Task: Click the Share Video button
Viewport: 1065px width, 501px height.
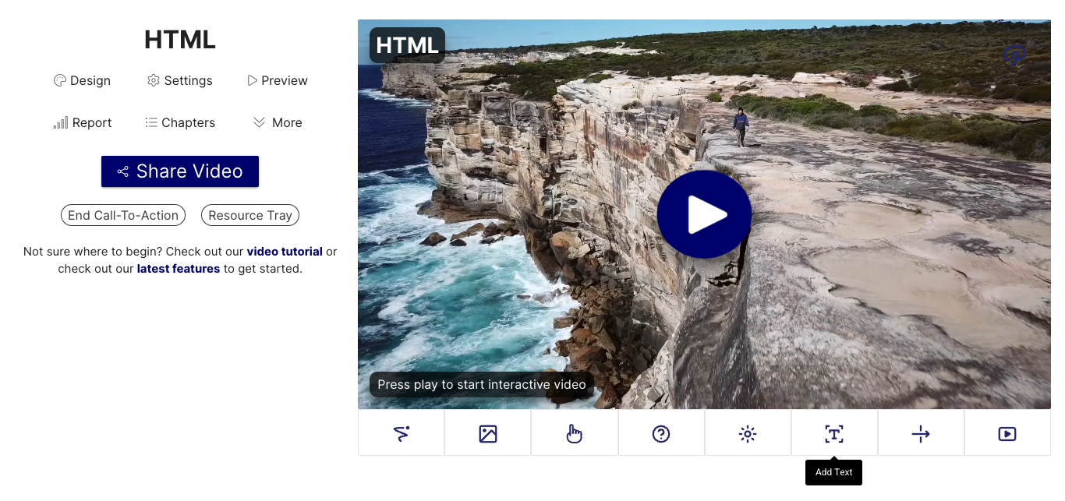Action: pos(180,171)
